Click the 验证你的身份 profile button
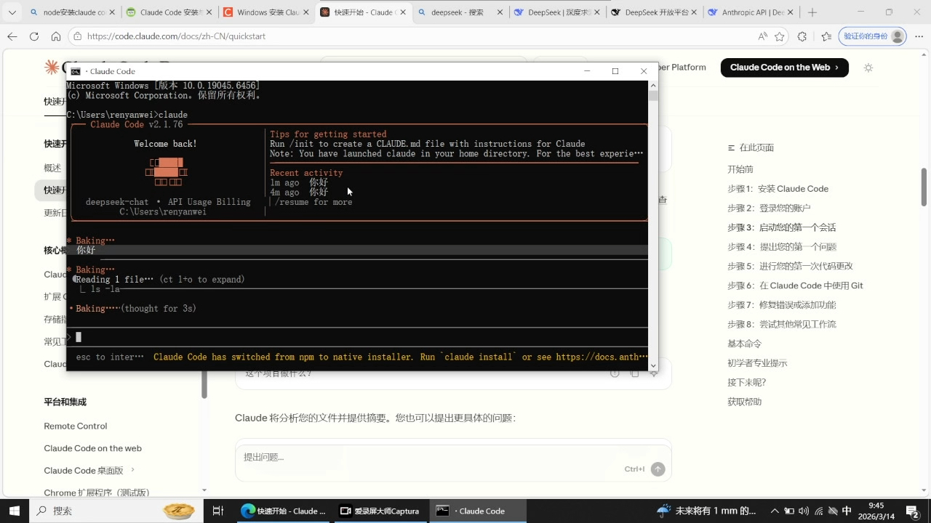 pyautogui.click(x=873, y=36)
